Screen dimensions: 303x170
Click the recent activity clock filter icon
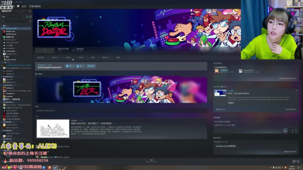click(27, 17)
